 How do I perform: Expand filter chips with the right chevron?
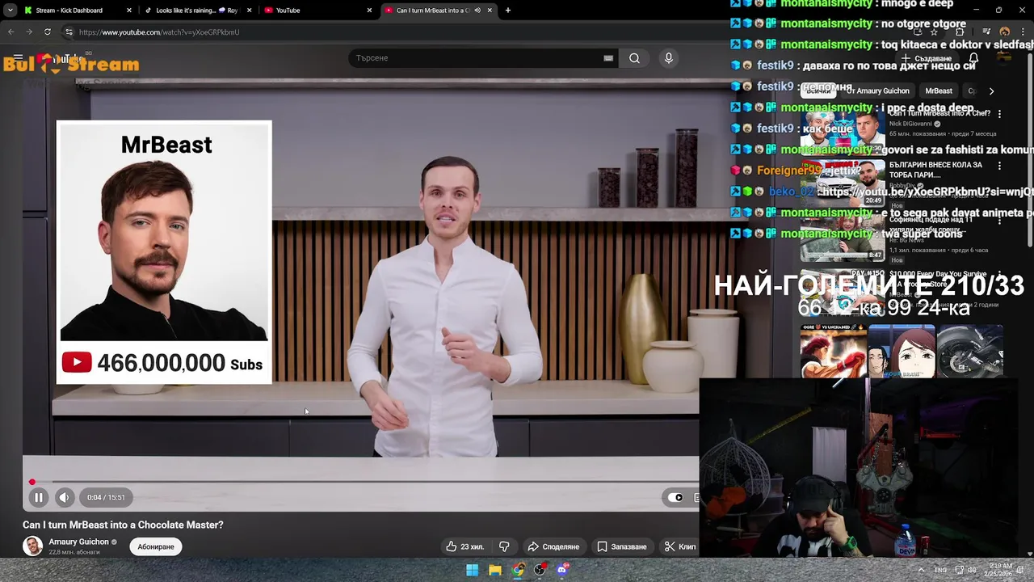click(991, 91)
